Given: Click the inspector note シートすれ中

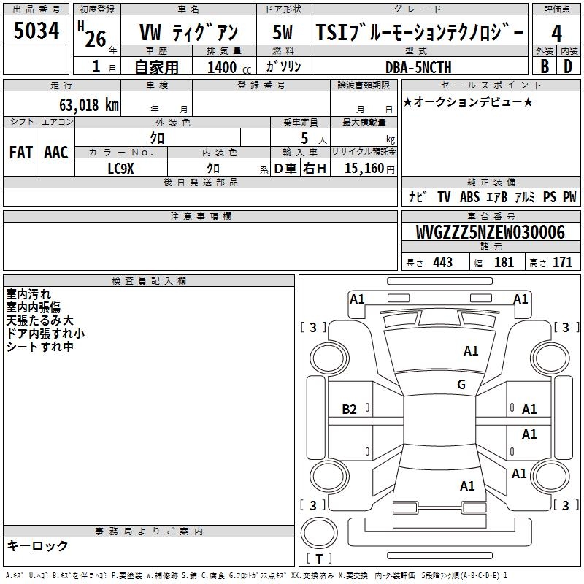Looking at the screenshot, I should [40, 346].
